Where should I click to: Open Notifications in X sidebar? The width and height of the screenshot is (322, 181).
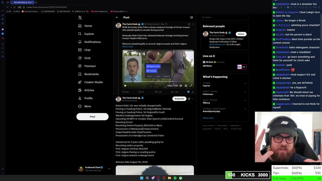[x=90, y=42]
